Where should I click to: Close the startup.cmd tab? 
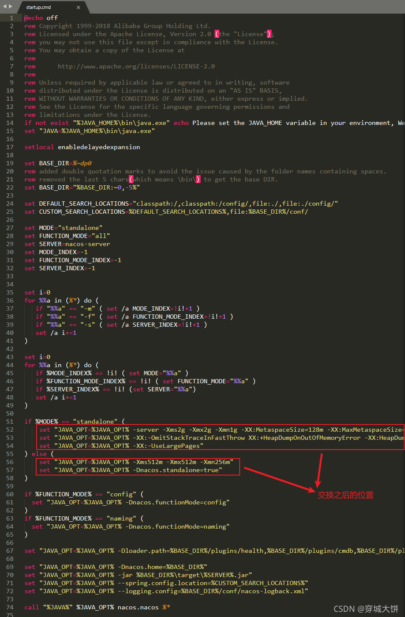tap(78, 7)
